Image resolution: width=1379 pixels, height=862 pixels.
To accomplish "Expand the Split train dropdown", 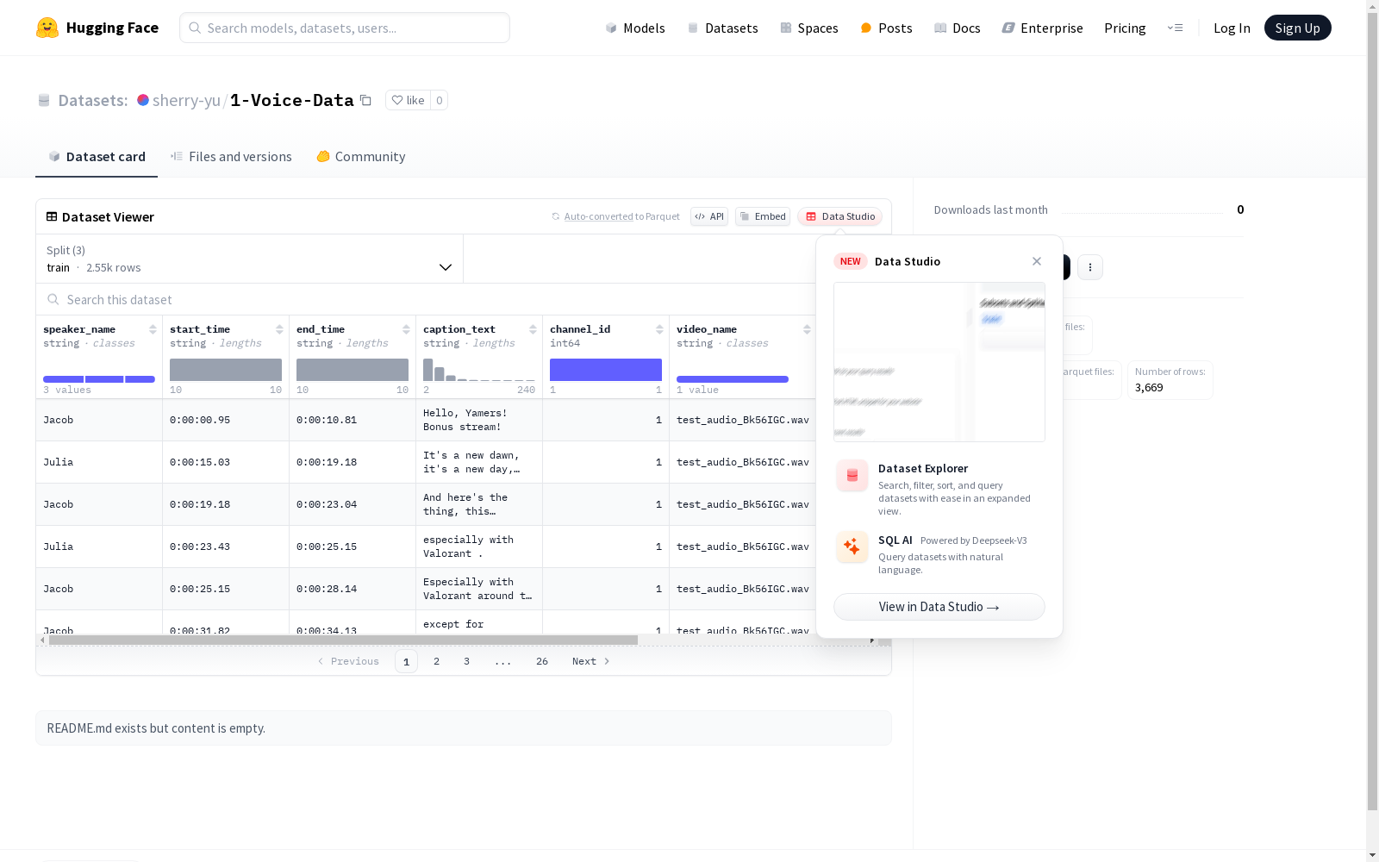I will (x=250, y=259).
